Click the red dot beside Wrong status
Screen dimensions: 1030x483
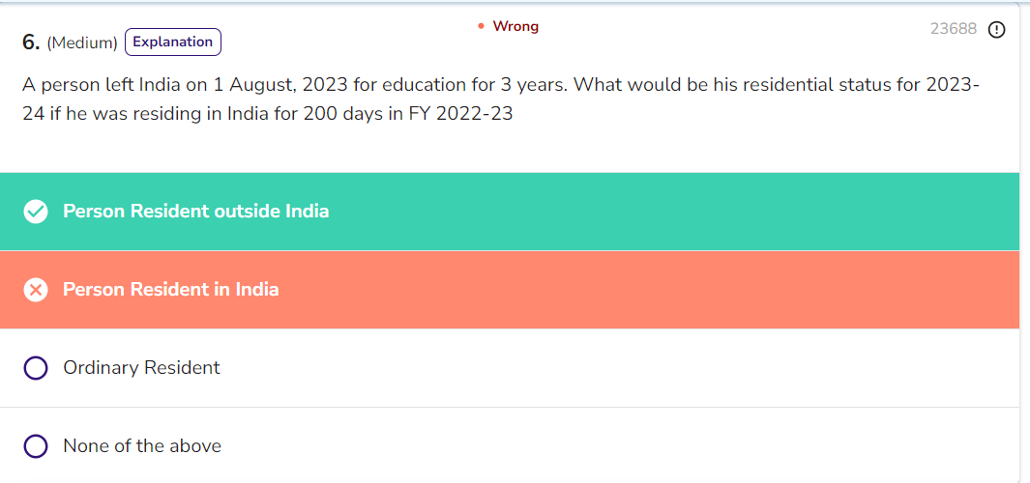point(481,26)
